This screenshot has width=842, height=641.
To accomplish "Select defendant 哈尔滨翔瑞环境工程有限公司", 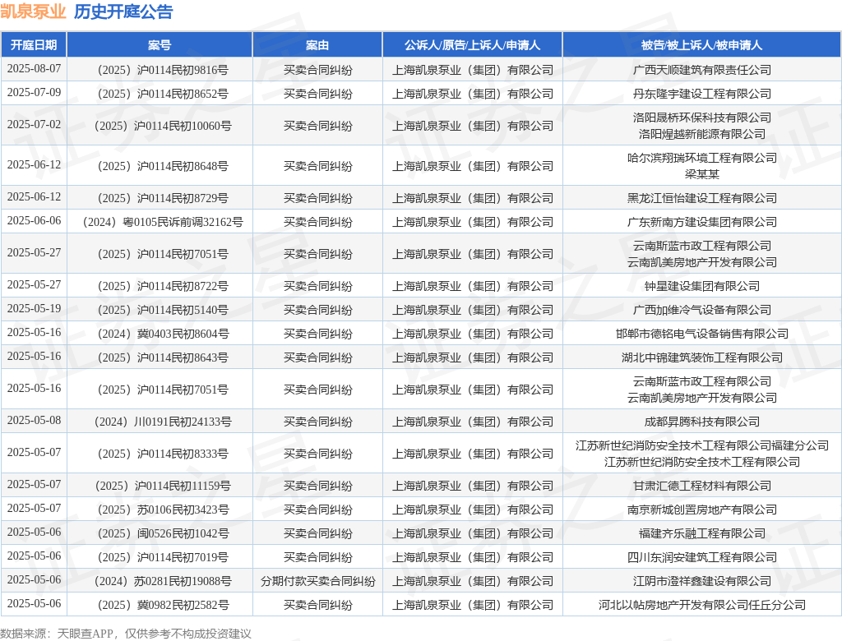I will (x=702, y=158).
